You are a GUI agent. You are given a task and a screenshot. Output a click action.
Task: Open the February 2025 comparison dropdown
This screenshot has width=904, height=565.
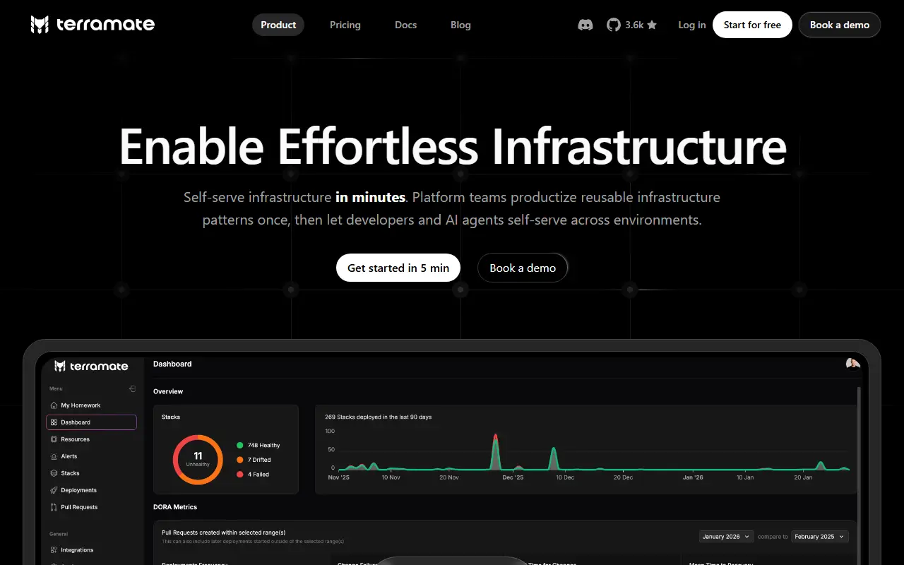[x=820, y=537]
